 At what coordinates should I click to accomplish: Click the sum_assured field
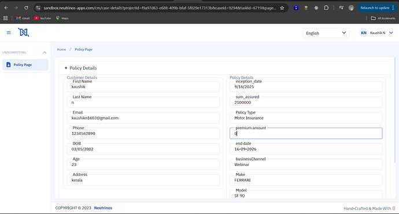[x=306, y=102]
